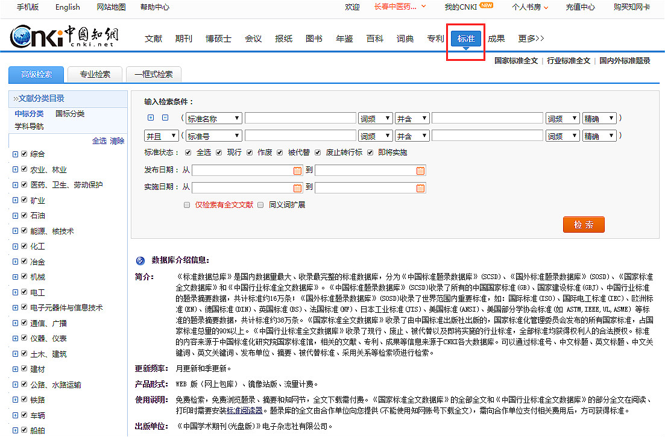Enable 仅检索有全文文献 checkbox
The image size is (665, 437).
tap(187, 205)
